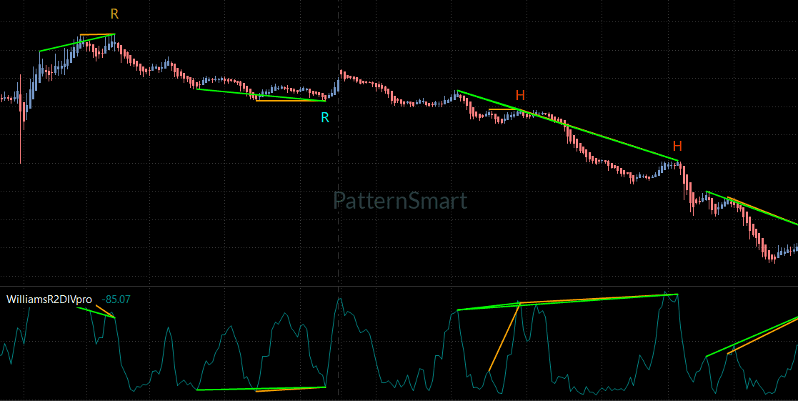Image resolution: width=798 pixels, height=401 pixels.
Task: Click the -85.07 indicator value
Action: pos(116,299)
